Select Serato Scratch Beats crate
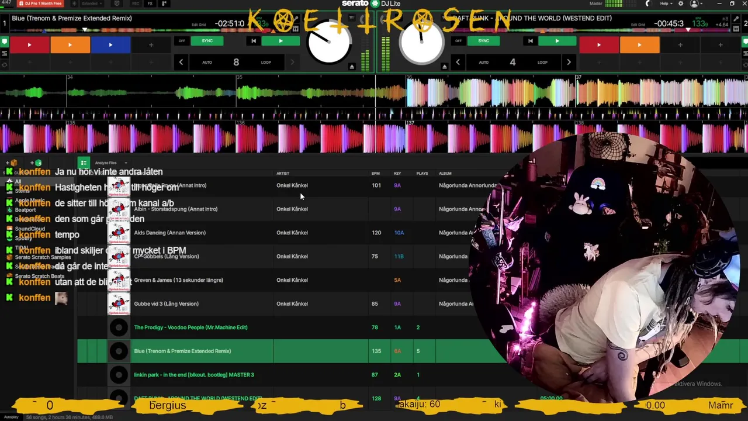748x421 pixels. click(x=39, y=276)
